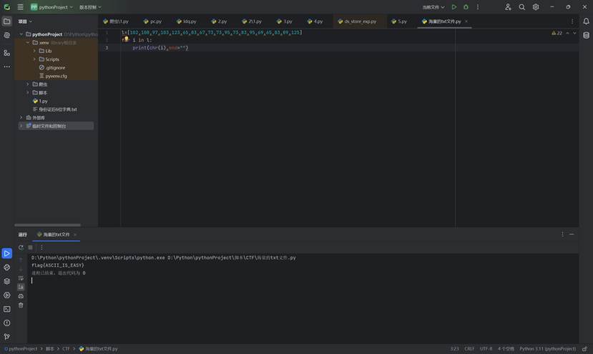Open the Problems tool window
This screenshot has height=354, width=593.
click(x=7, y=323)
